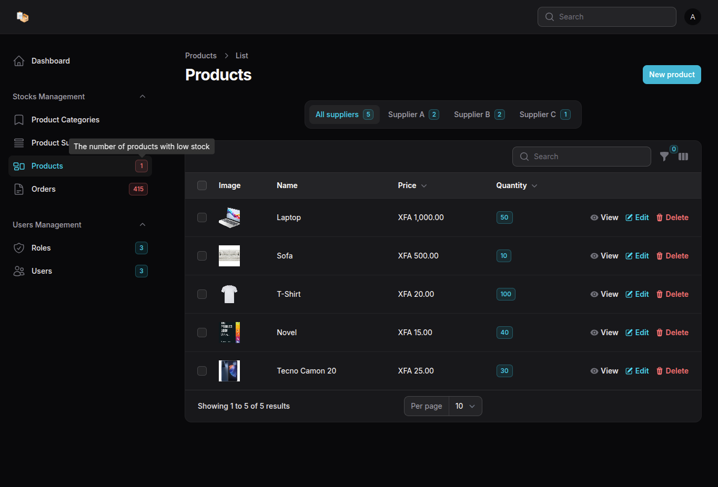718x487 pixels.
Task: Select the Laptop row checkbox
Action: 202,217
